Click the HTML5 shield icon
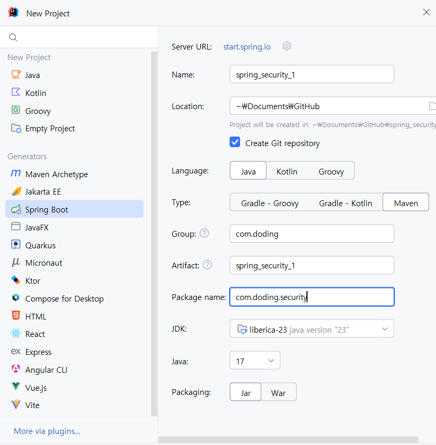This screenshot has width=436, height=445. [x=16, y=316]
